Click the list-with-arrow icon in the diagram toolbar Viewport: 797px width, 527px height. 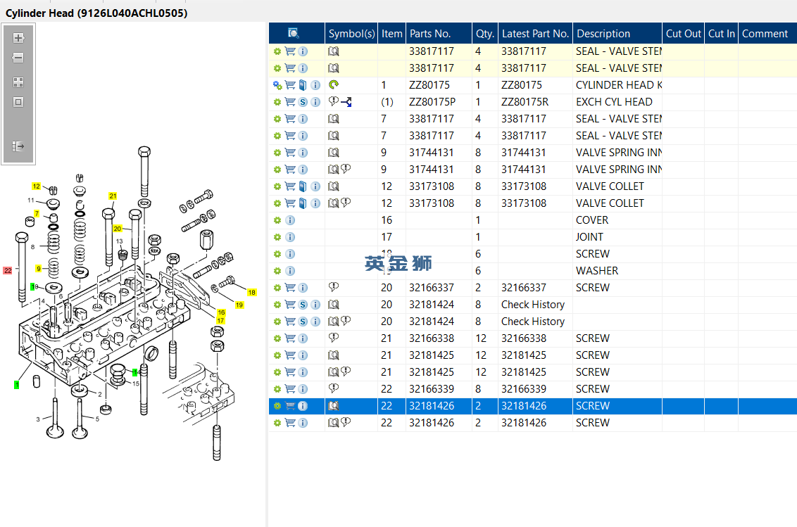(18, 146)
